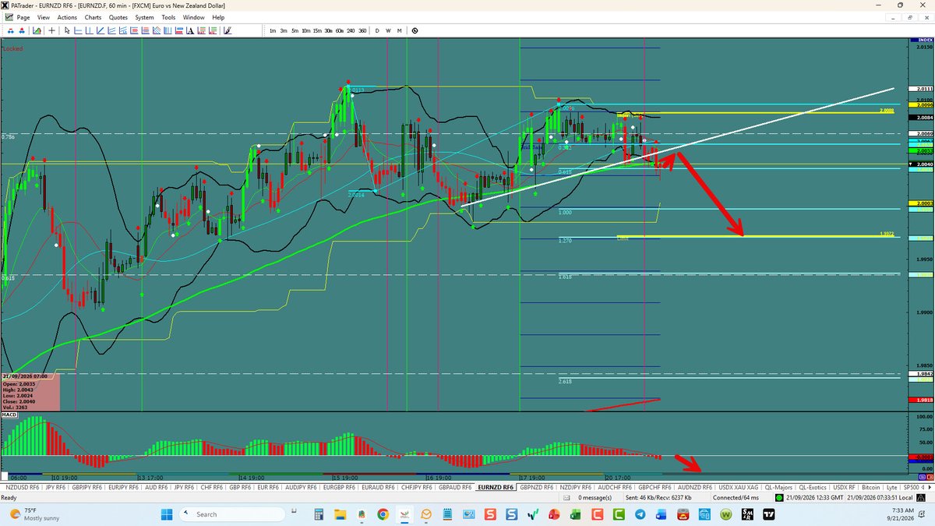This screenshot has height=526, width=935.
Task: Select the vertical line drawing tool
Action: (90, 30)
